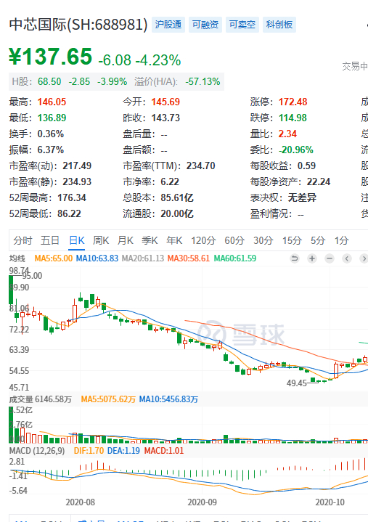
Task: Click the MA30:58.61 indicator label
Action: pos(189,258)
